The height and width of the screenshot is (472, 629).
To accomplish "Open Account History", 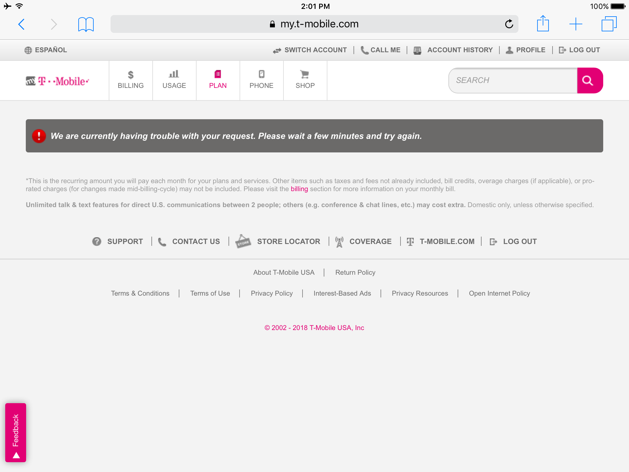I will pyautogui.click(x=460, y=50).
